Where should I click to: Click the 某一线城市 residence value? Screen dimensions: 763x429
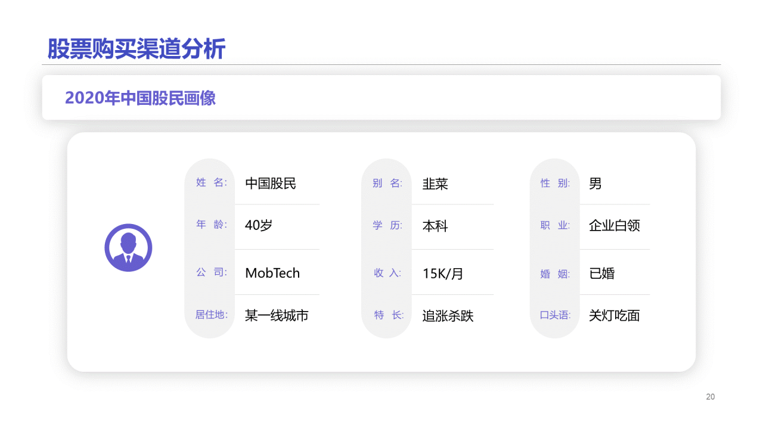tap(277, 315)
